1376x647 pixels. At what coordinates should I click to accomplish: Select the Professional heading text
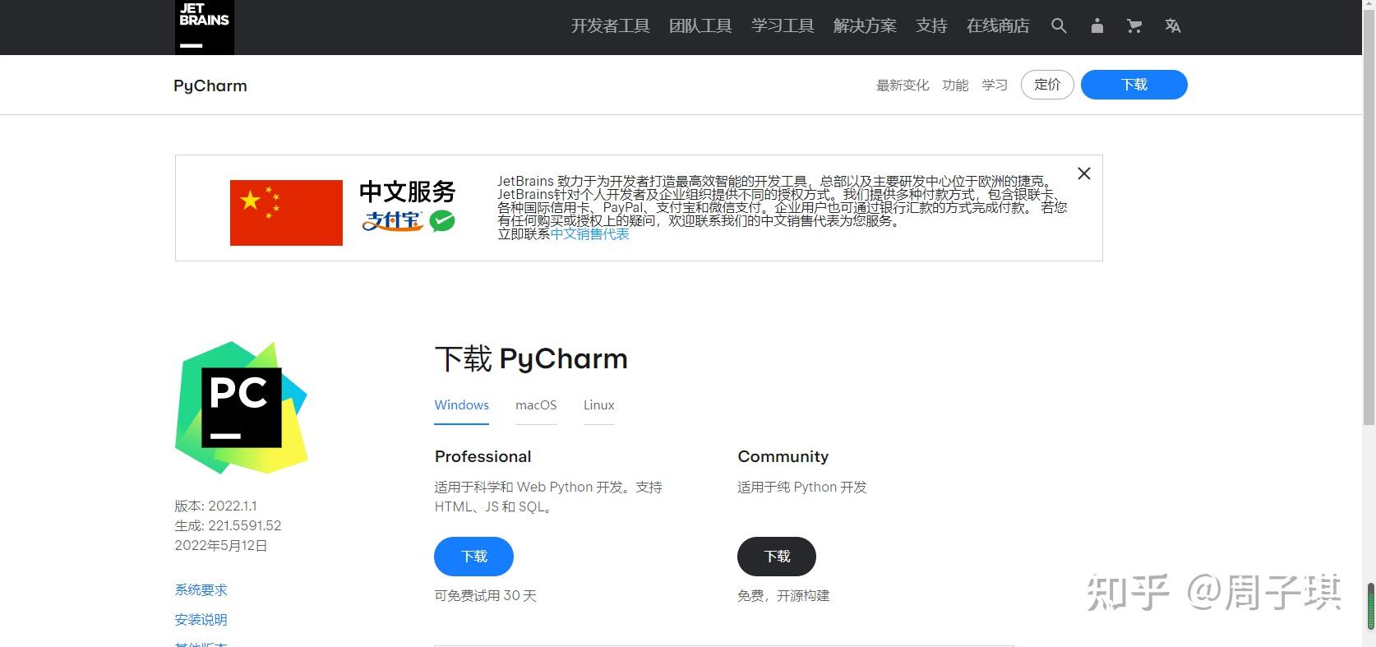483,456
